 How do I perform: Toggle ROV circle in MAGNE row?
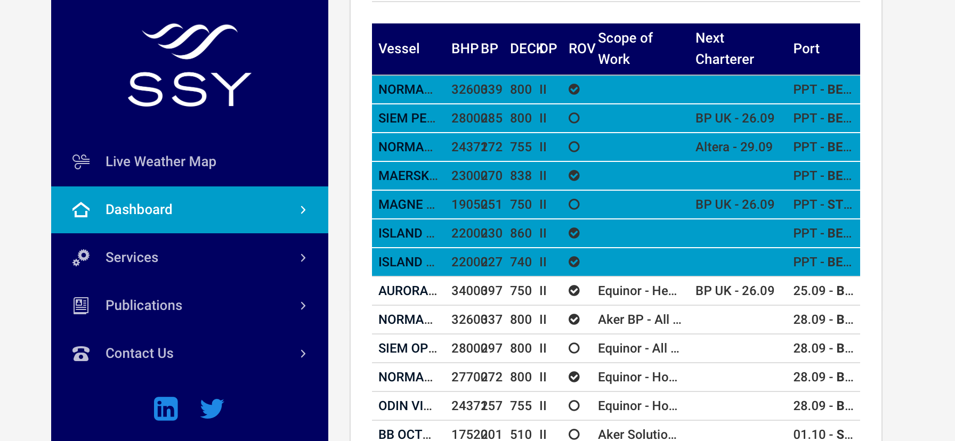pyautogui.click(x=574, y=205)
